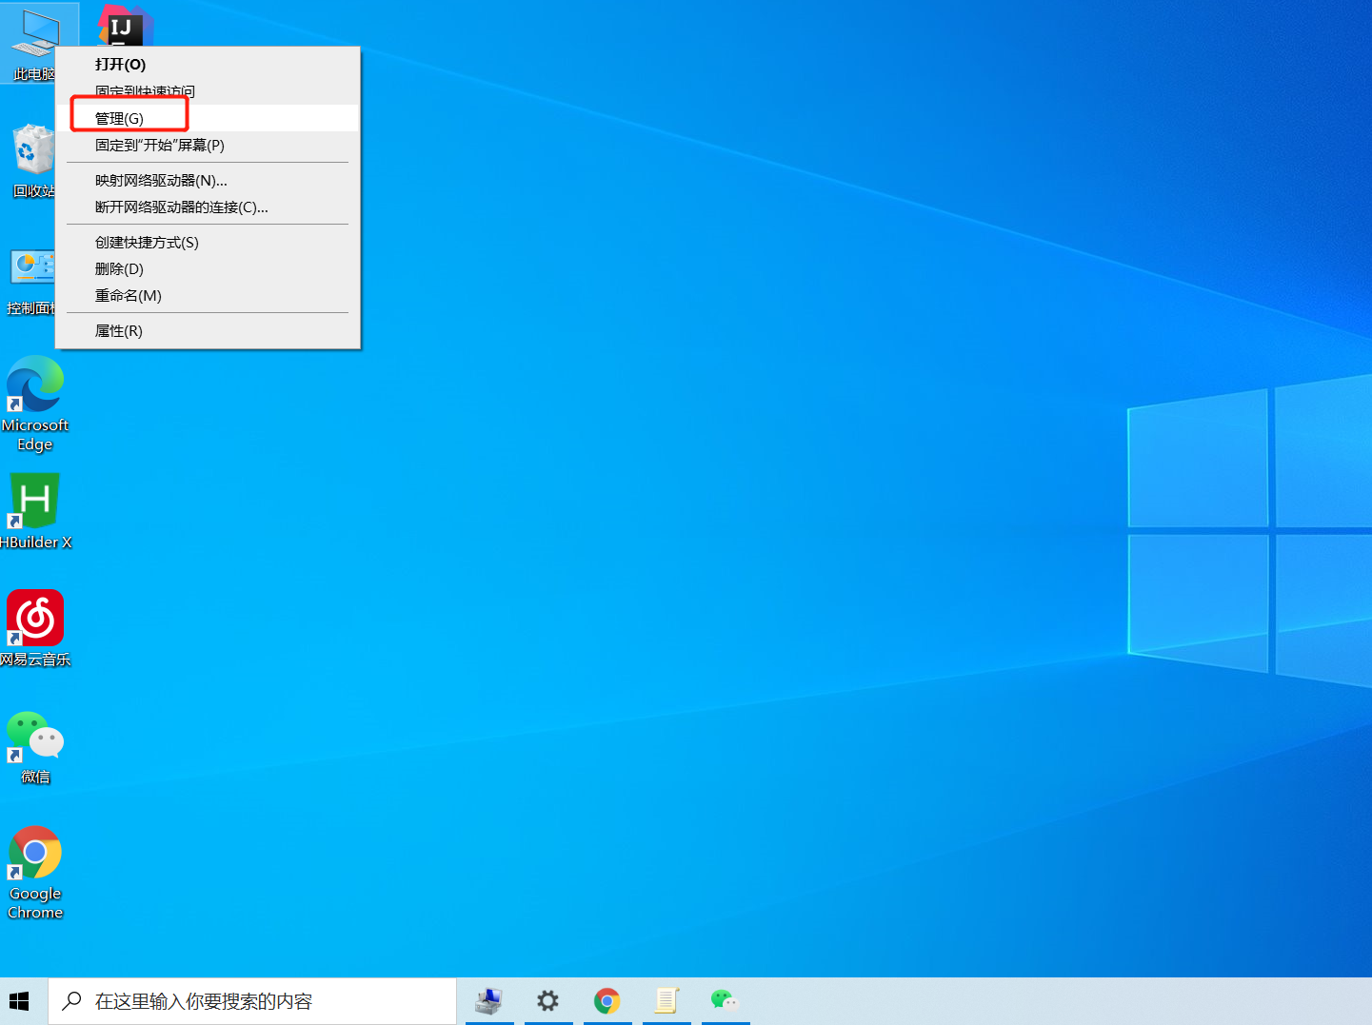
Task: Select the Microsoft Edge desktop shortcut
Action: (x=35, y=404)
